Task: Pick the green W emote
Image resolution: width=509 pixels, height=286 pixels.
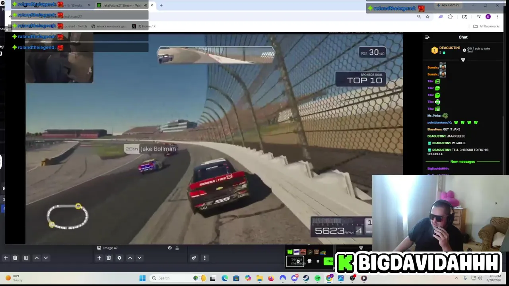Action: click(x=290, y=252)
